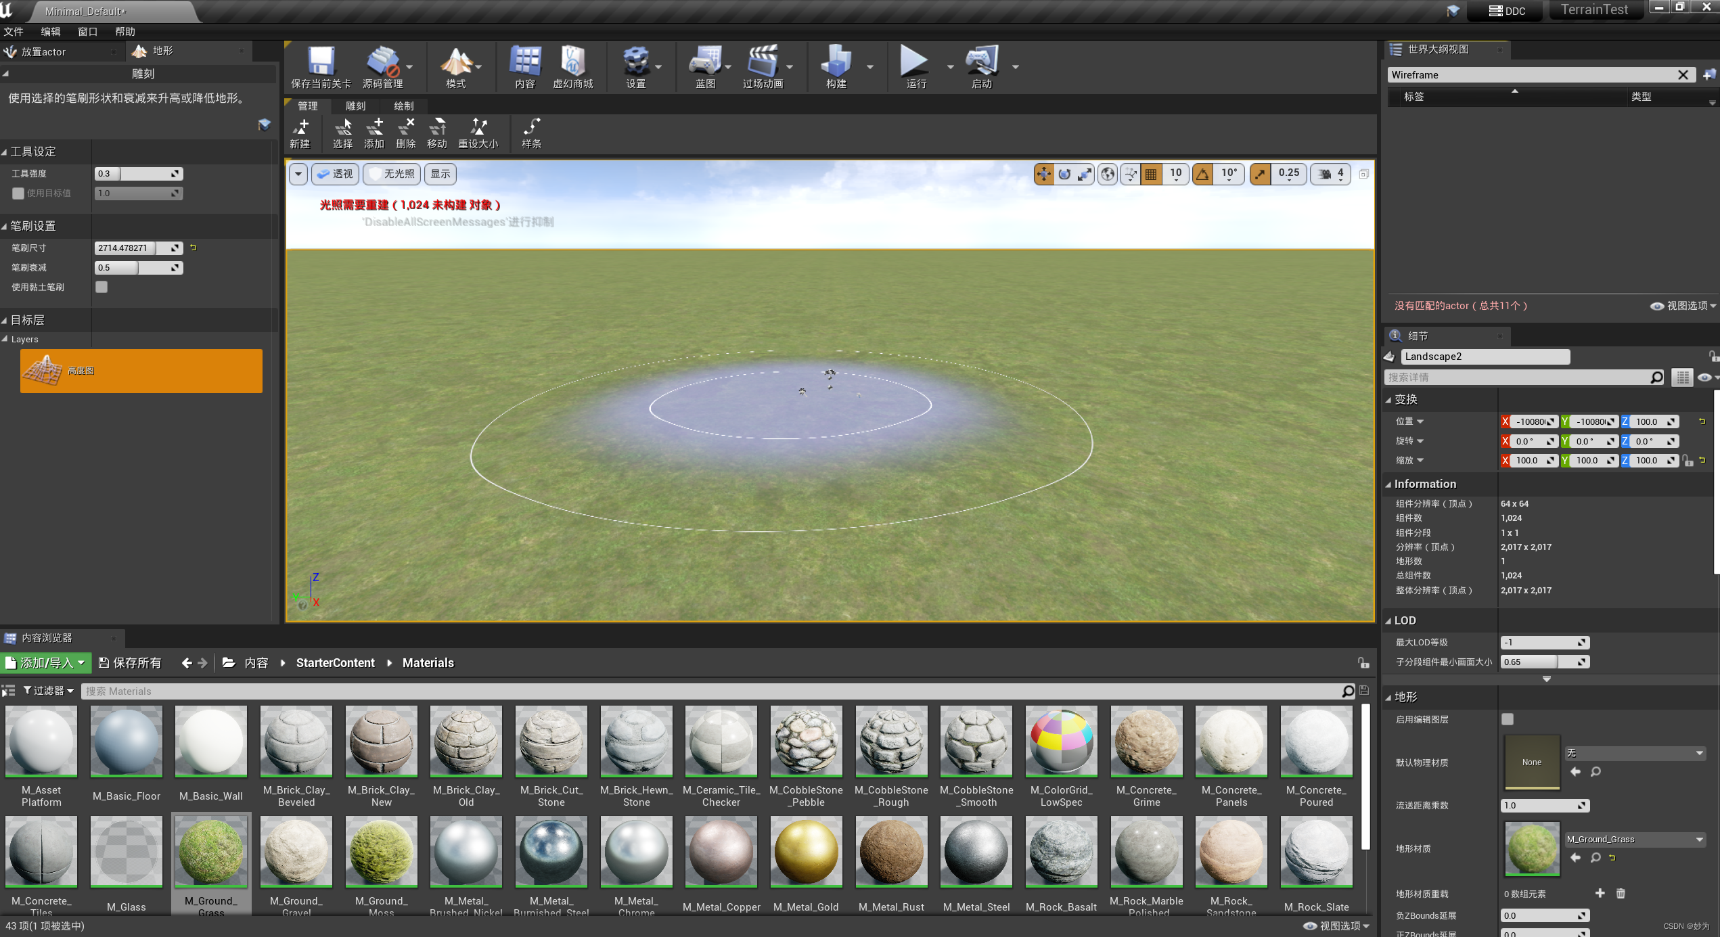
Task: Click 无光照 view mode button
Action: pos(392,174)
